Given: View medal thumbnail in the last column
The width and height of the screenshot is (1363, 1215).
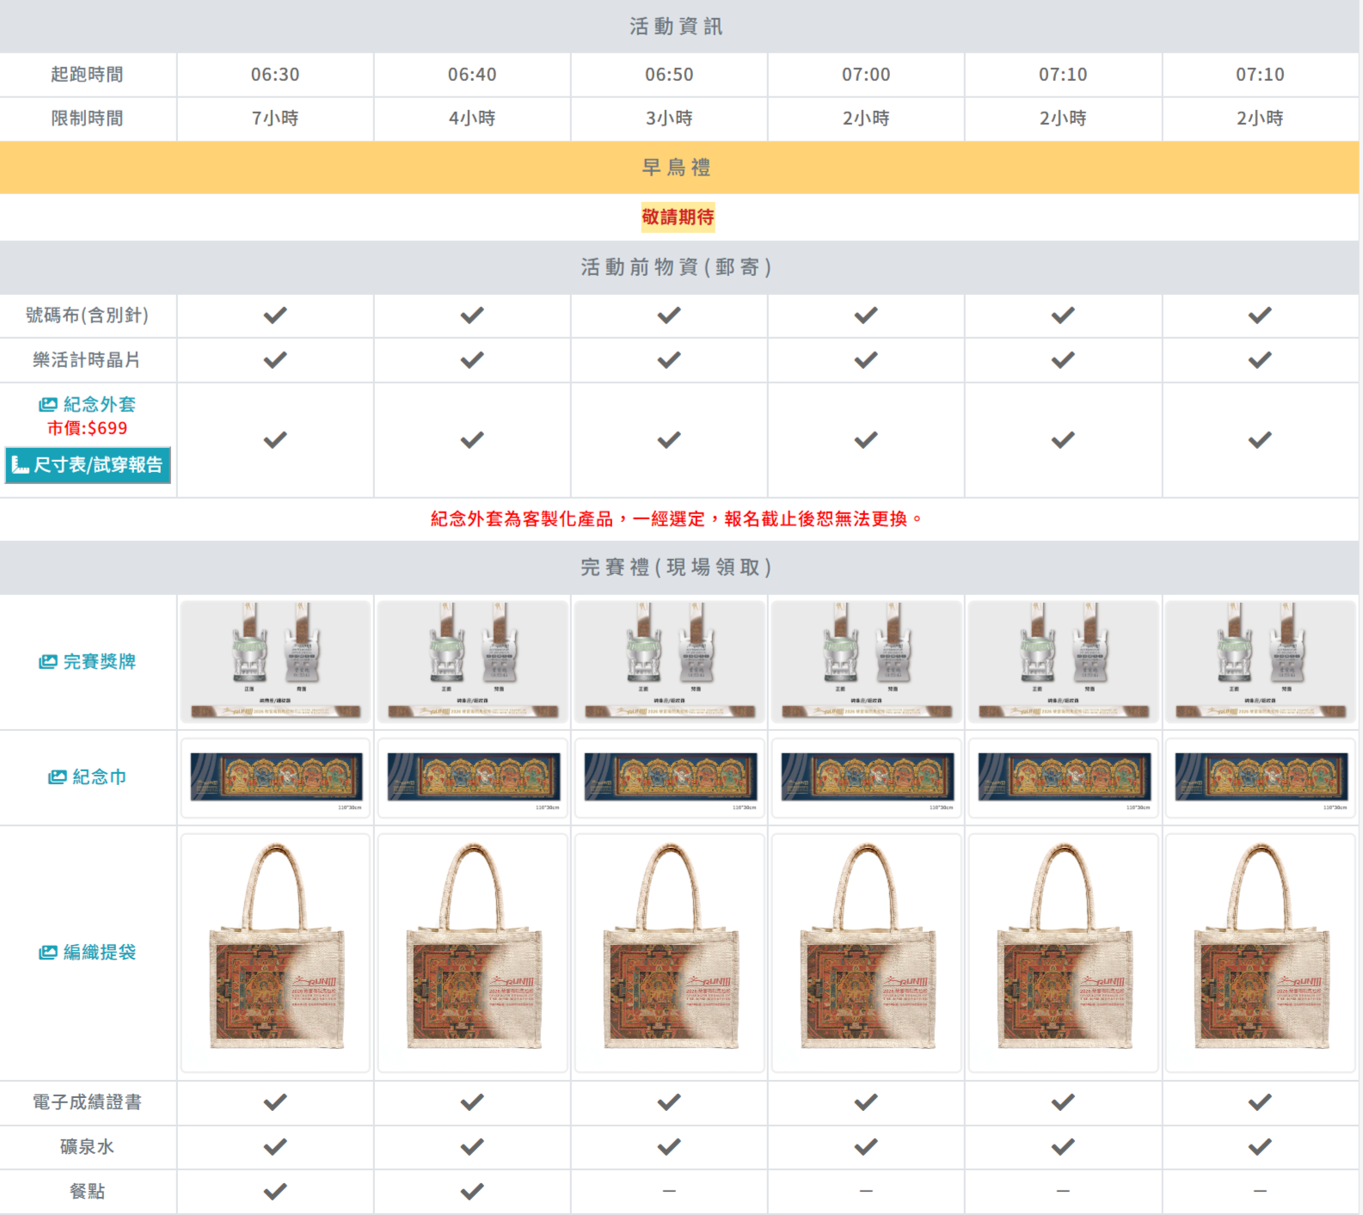Looking at the screenshot, I should point(1260,661).
